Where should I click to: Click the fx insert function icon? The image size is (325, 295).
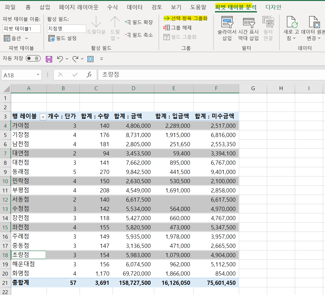[x=89, y=75]
